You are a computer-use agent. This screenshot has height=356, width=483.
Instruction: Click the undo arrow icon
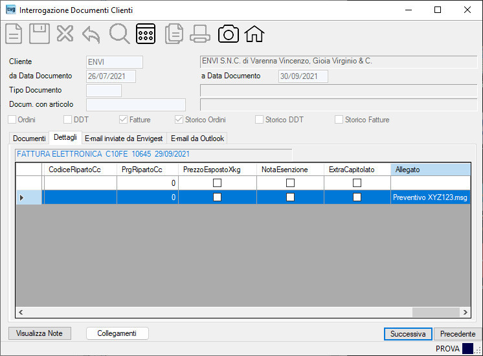coord(91,34)
